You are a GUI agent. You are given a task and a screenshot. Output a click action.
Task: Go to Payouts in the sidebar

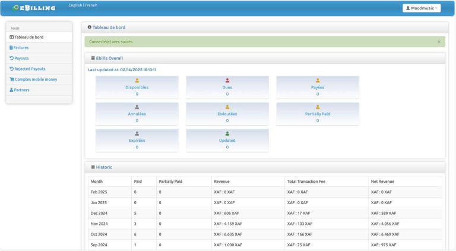click(21, 58)
